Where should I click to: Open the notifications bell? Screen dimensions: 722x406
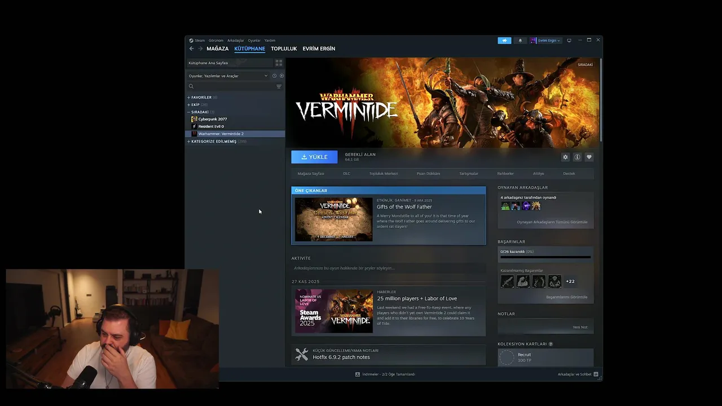(x=520, y=41)
